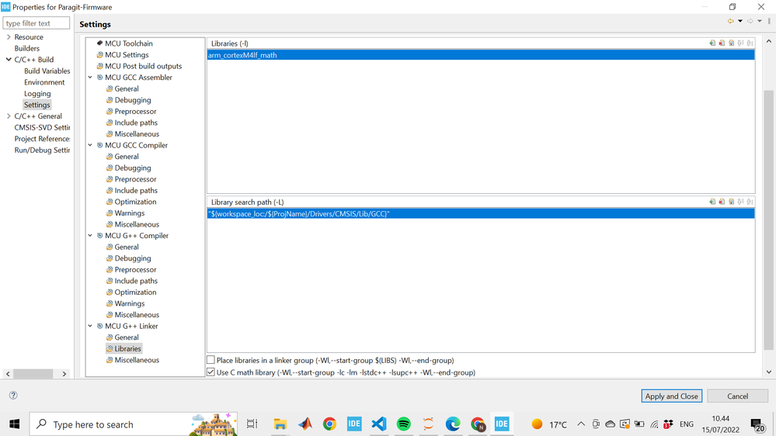Click the settings panel vertical scrollbar thumb
This screenshot has height=436, width=776.
pyautogui.click(x=768, y=220)
